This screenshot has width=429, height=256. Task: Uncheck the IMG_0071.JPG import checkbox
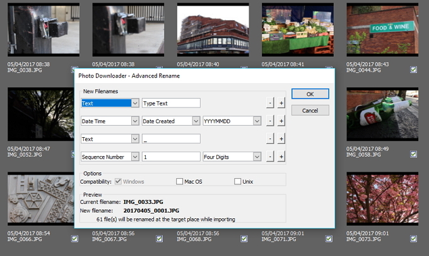point(329,239)
